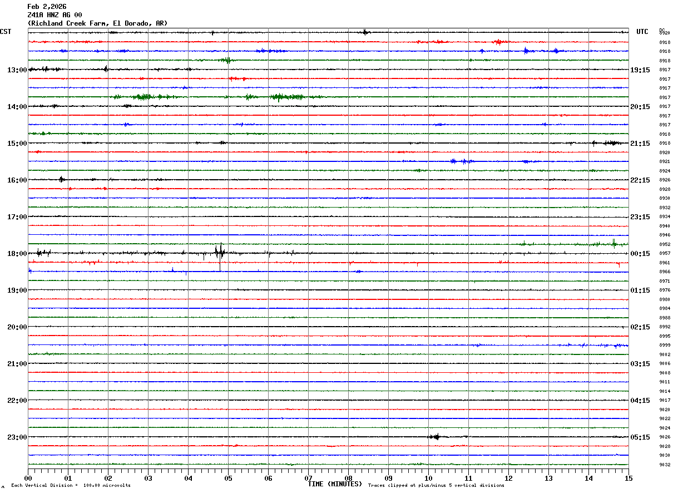Screen dimensions: 673x493
Task: Pick the 22:15 UTC time label
Action: pos(640,180)
